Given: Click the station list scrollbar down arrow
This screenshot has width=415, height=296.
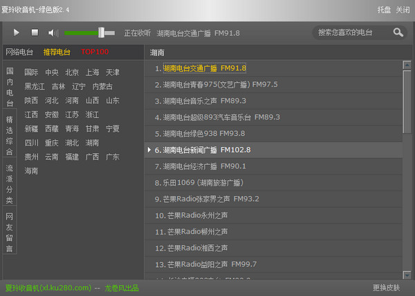Looking at the screenshot, I should tap(407, 273).
